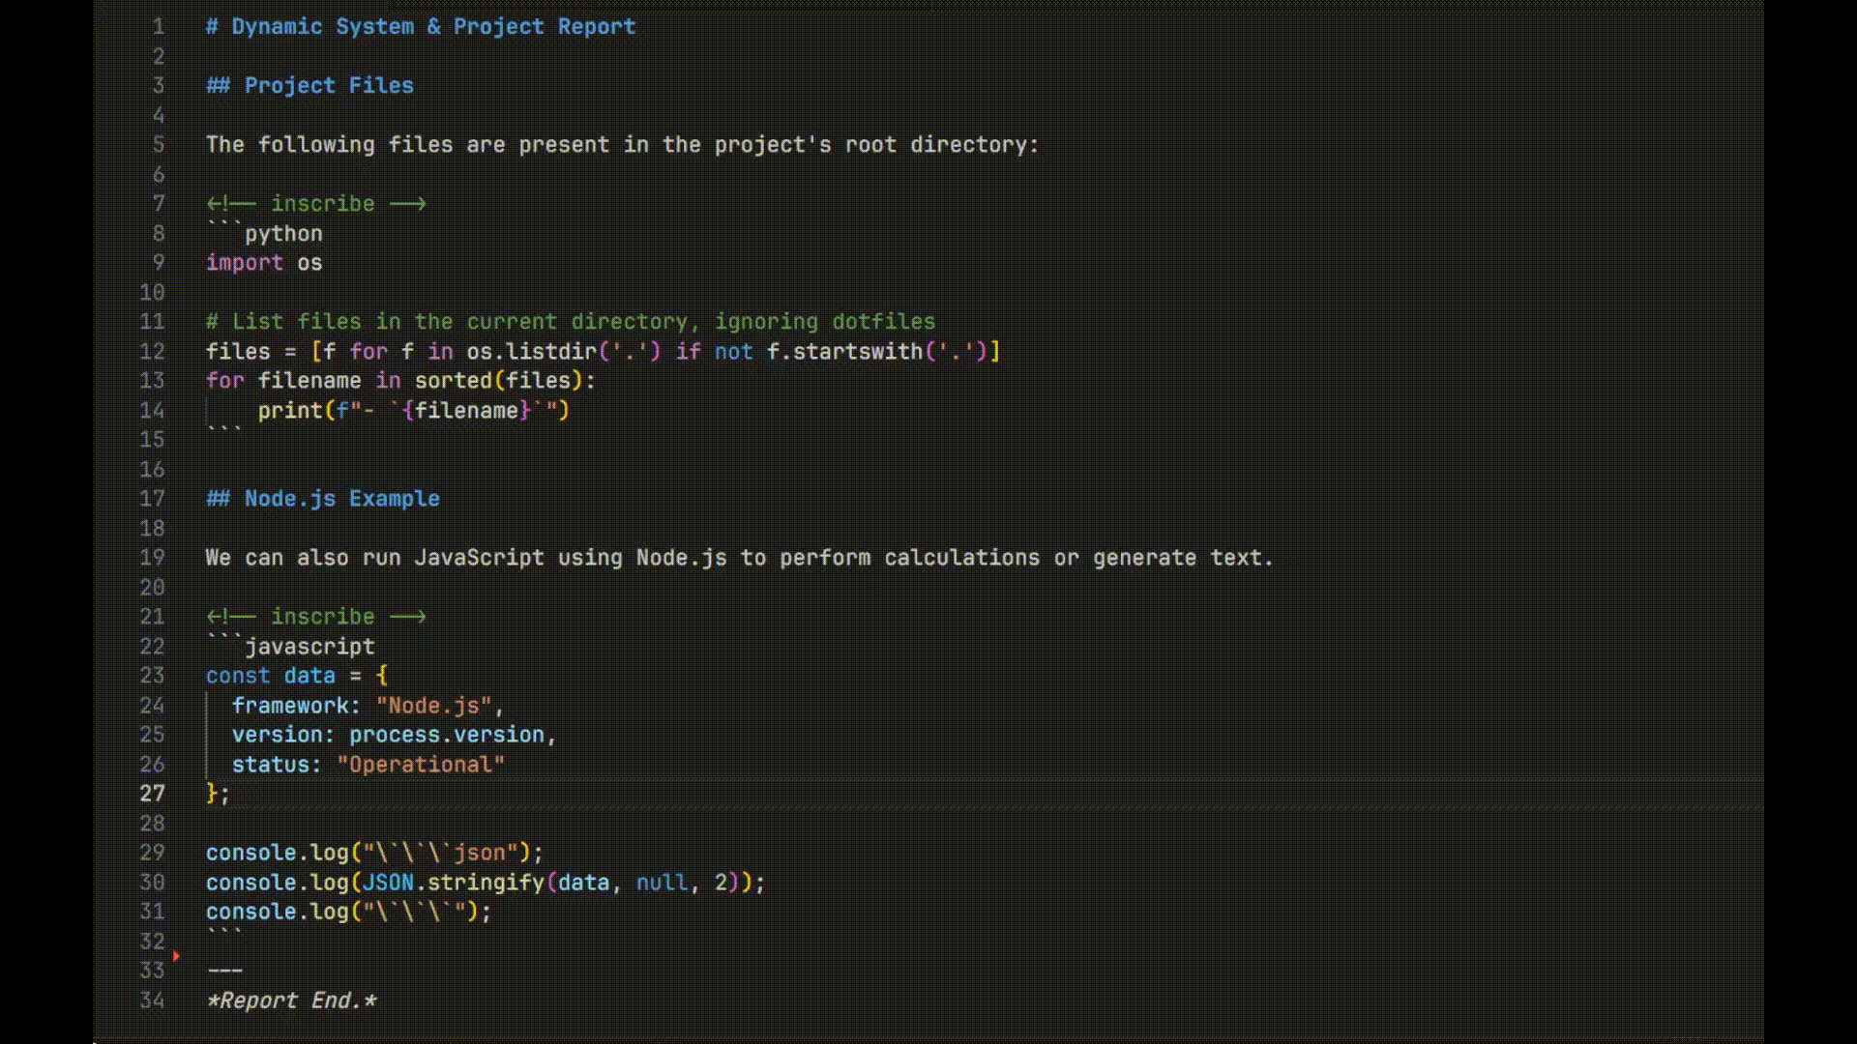Click the first 'inscribe' comment on line 7
1857x1044 pixels.
point(321,204)
